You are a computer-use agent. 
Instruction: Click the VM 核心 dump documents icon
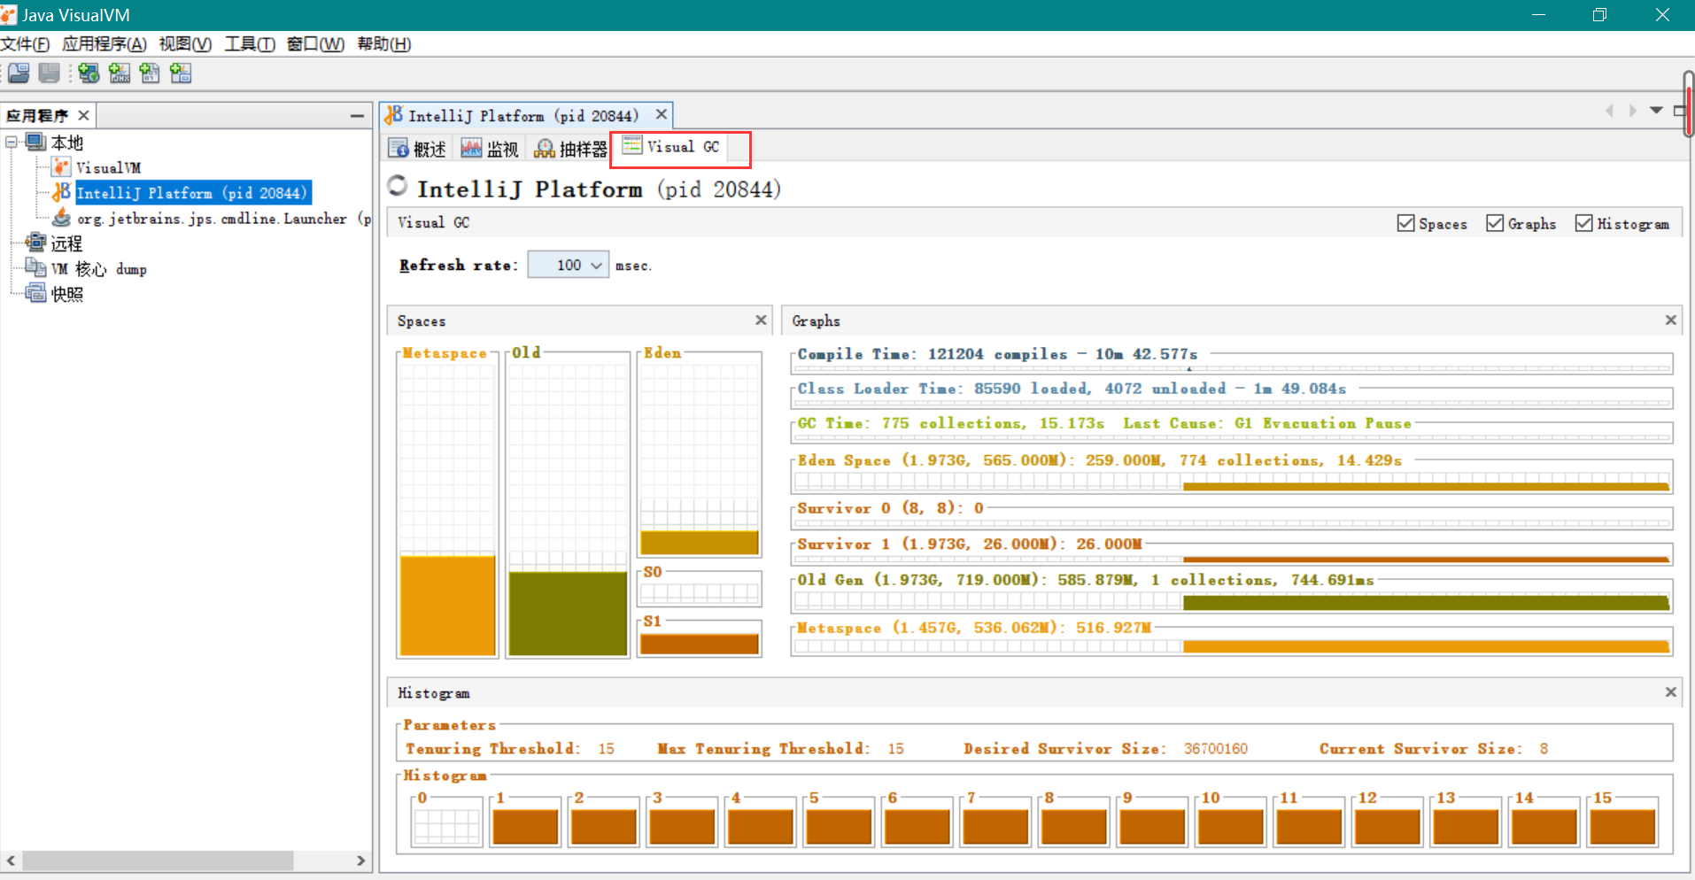point(36,268)
